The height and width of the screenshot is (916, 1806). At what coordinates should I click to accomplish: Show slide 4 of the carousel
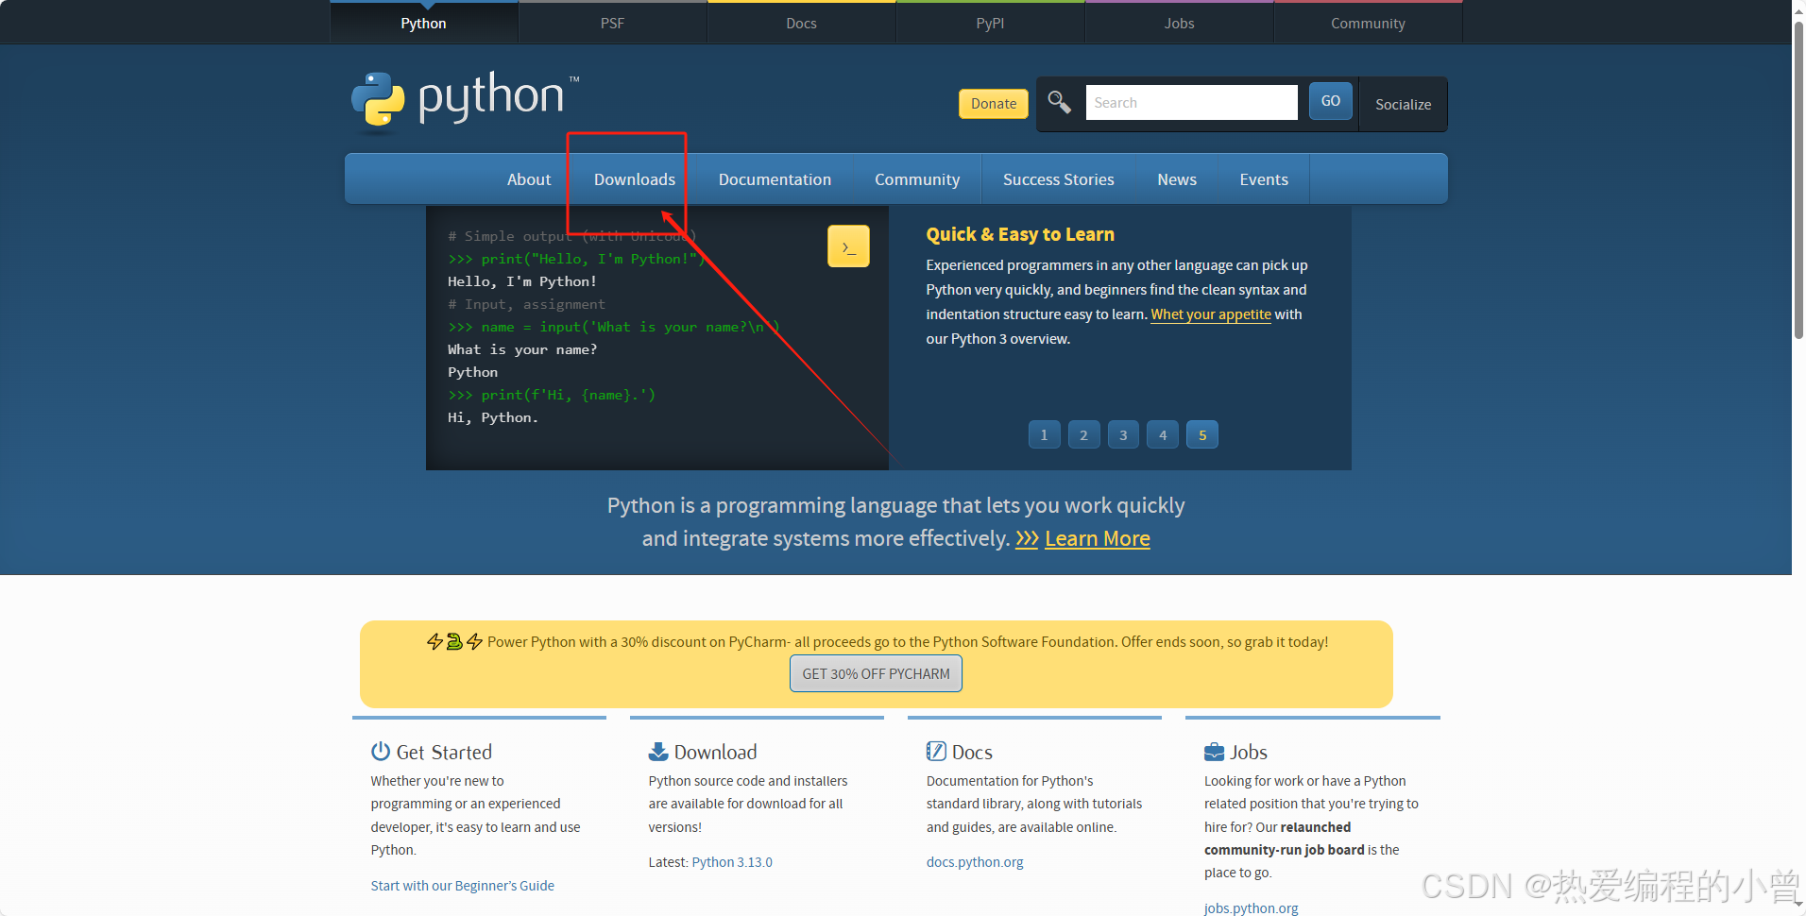(x=1163, y=434)
